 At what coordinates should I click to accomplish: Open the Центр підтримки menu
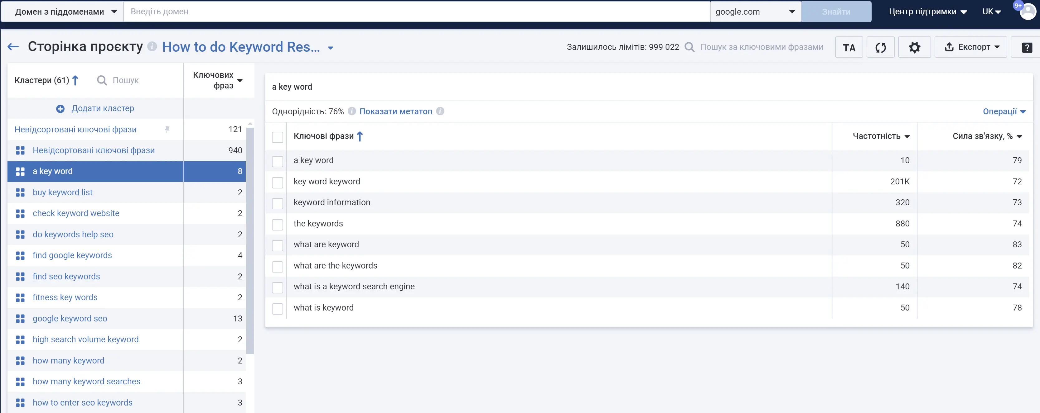927,12
